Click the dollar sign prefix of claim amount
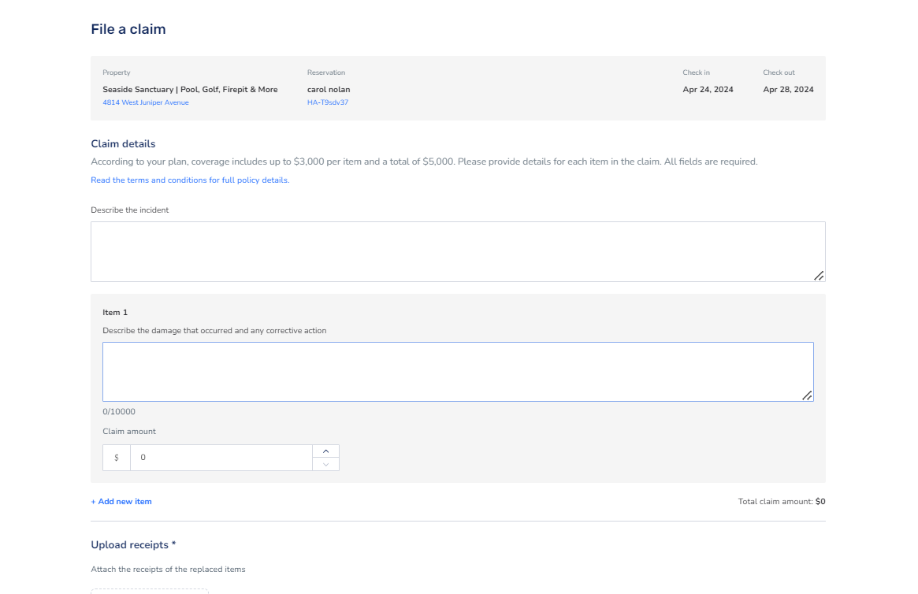The image size is (918, 594). (117, 458)
